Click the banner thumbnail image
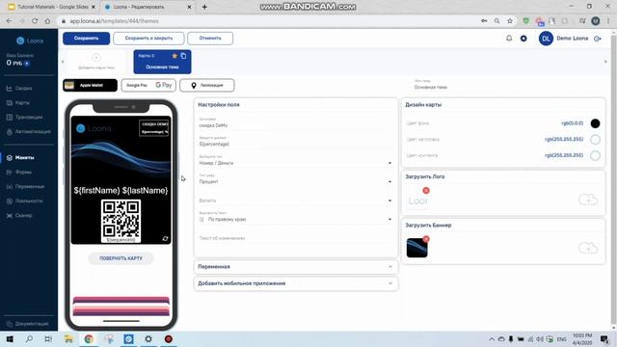Image resolution: width=617 pixels, height=347 pixels. tap(416, 248)
